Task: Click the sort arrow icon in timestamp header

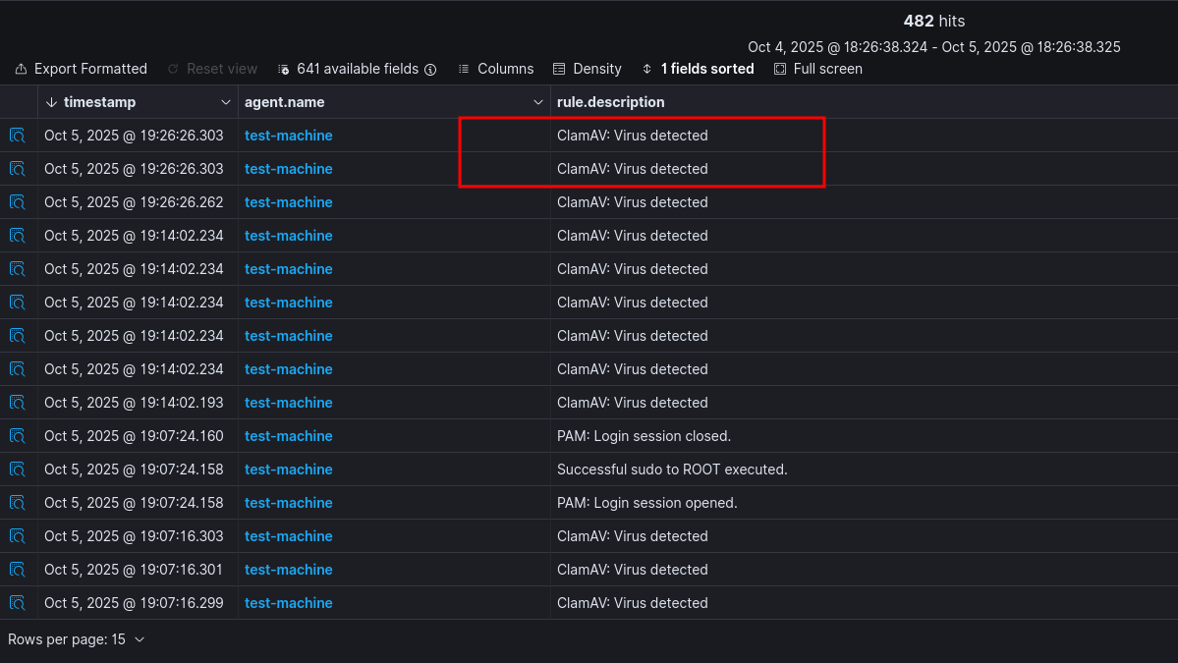Action: (x=52, y=102)
